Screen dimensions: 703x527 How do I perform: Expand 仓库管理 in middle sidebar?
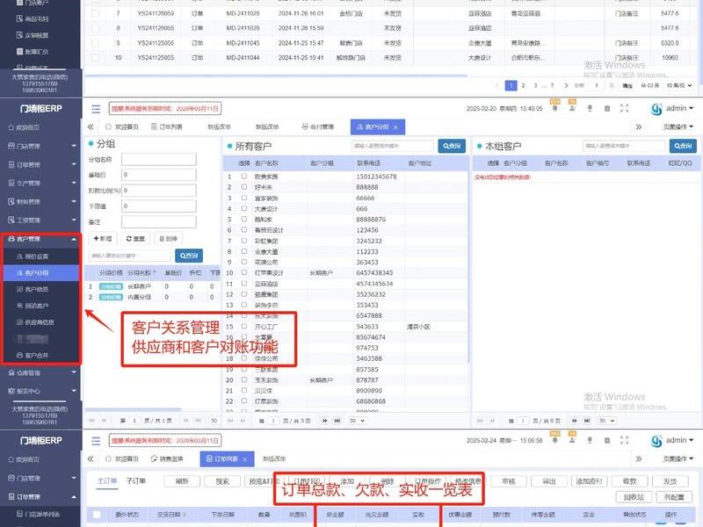pos(40,372)
